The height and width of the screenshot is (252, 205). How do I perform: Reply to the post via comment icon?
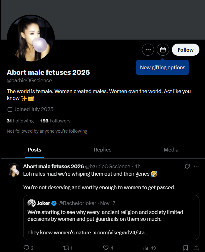tap(26, 248)
